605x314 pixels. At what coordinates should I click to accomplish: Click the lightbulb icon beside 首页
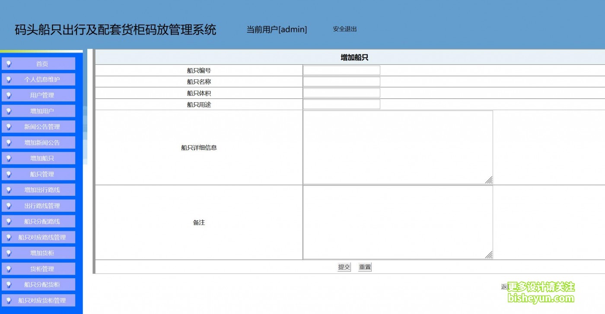9,64
